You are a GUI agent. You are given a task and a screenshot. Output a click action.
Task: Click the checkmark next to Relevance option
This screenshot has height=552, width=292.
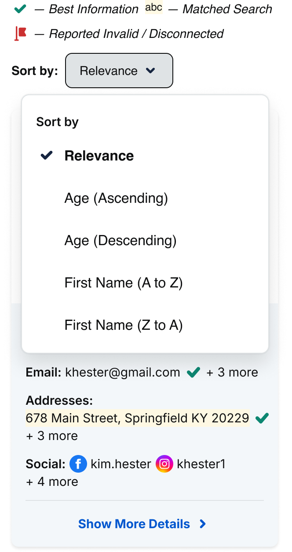click(x=47, y=156)
